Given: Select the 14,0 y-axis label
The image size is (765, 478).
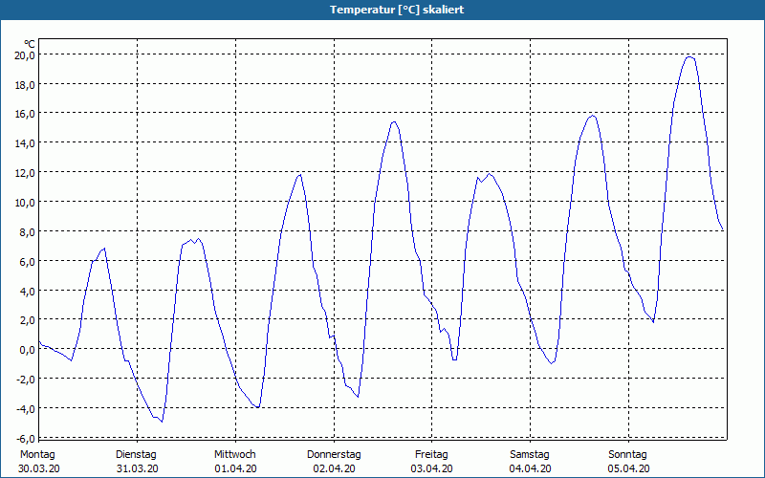Looking at the screenshot, I should click(25, 143).
